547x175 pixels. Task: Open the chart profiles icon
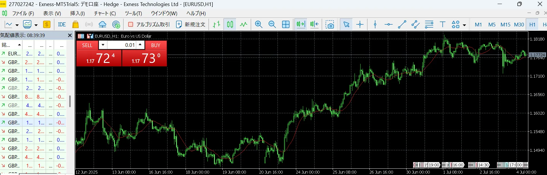[27, 25]
